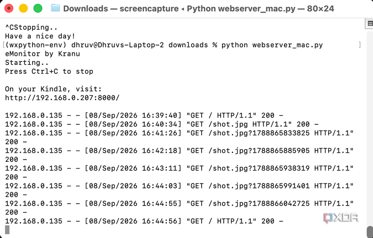The height and width of the screenshot is (238, 373).
Task: Click the Downloads folder proxy icon
Action: pyautogui.click(x=56, y=8)
